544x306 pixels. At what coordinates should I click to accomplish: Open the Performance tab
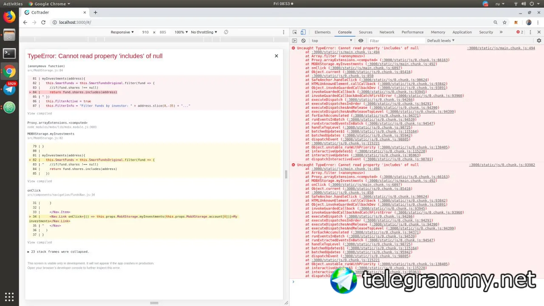coord(413,32)
